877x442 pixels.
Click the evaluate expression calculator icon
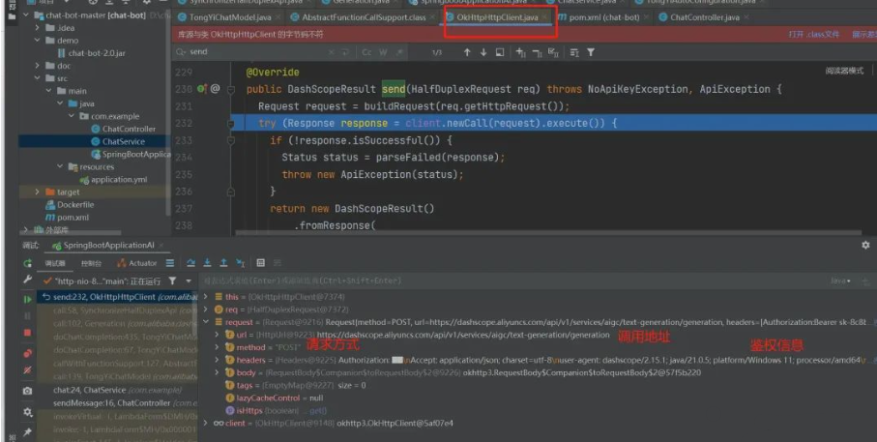click(x=261, y=262)
